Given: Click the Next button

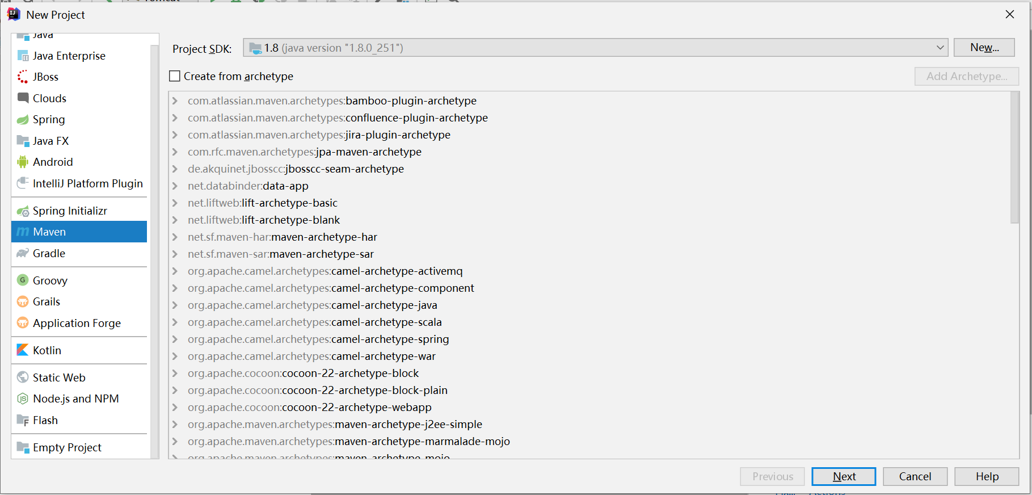Looking at the screenshot, I should tap(844, 476).
